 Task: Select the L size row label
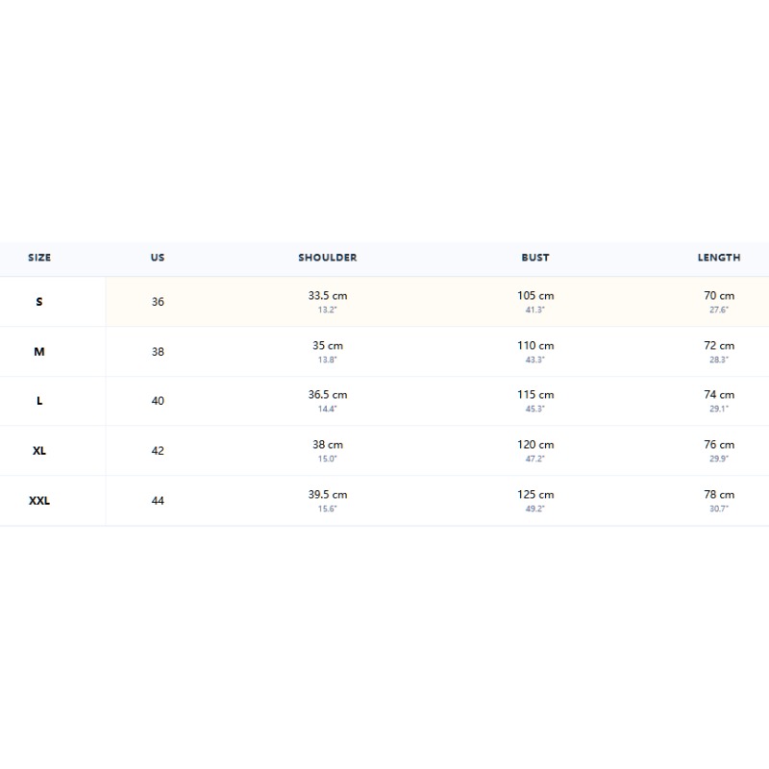[x=39, y=401]
